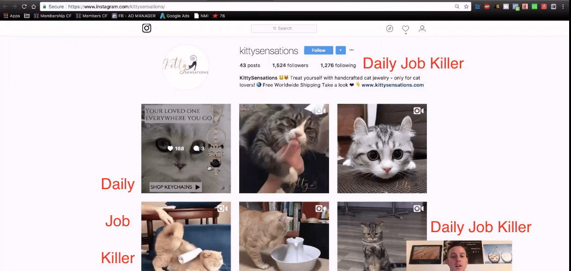Reload the page with the refresh icon
Screen dimensions: 571x271
pyautogui.click(x=24, y=6)
